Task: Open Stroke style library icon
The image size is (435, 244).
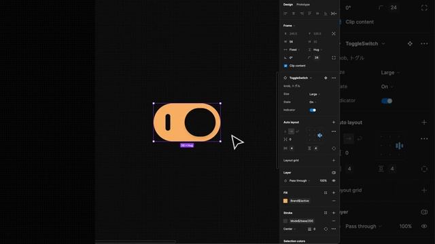Action: [x=326, y=213]
